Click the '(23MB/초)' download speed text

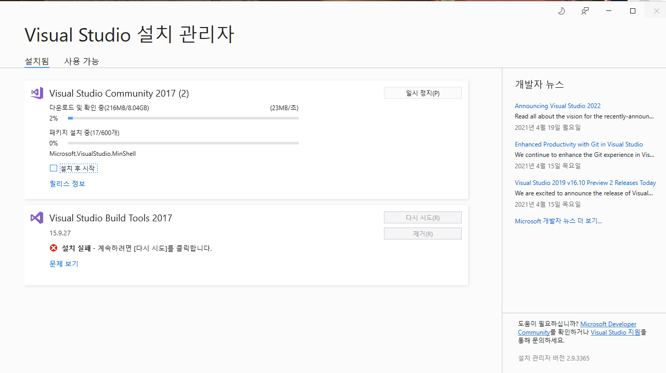pyautogui.click(x=284, y=108)
